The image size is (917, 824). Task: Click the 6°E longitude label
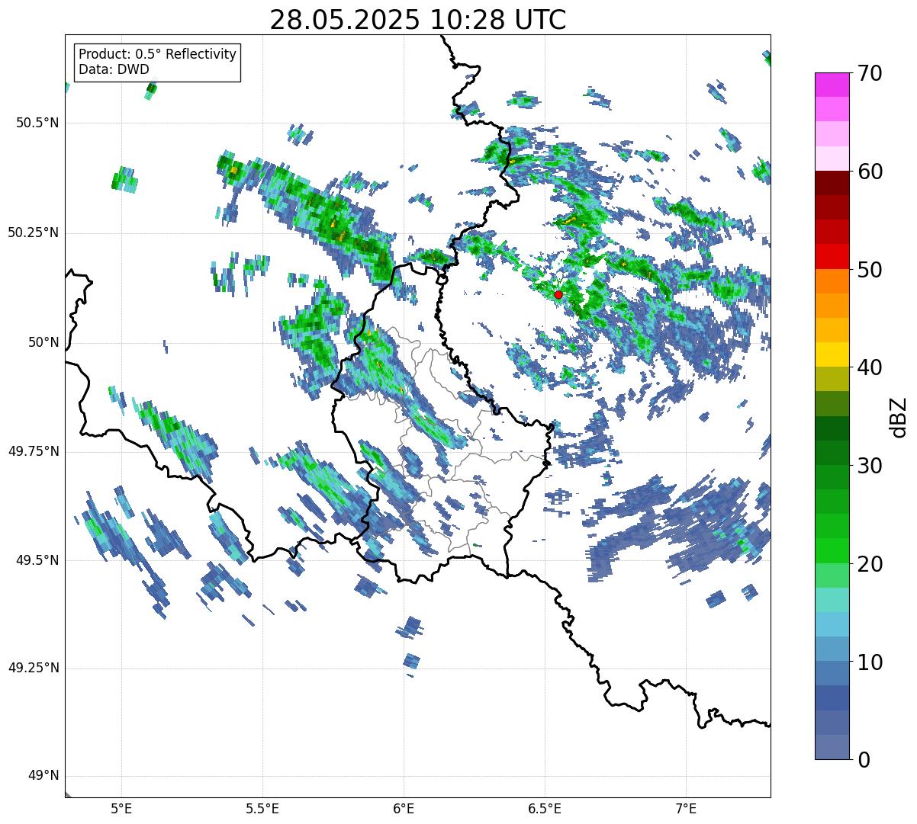pyautogui.click(x=404, y=809)
